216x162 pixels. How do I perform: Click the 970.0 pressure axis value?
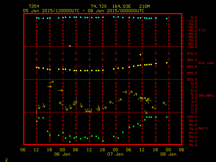click(192, 53)
